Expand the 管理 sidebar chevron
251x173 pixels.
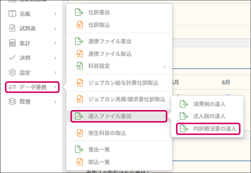tap(55, 102)
